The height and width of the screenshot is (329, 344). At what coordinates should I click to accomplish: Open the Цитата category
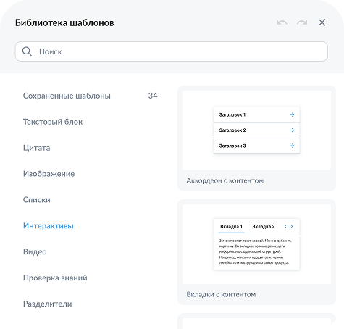[37, 148]
